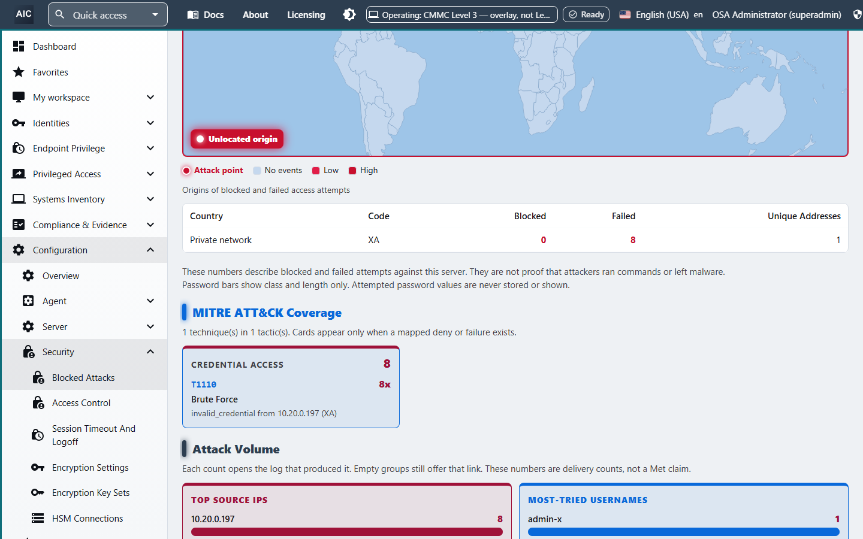Open the T1110 technique link

(x=204, y=384)
